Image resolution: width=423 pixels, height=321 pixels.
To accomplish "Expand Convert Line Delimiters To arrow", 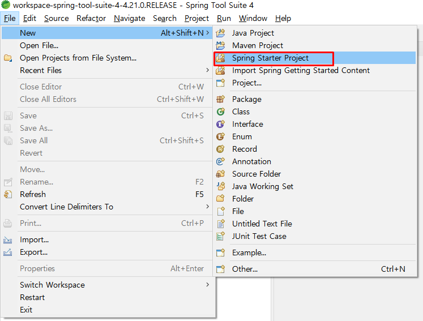I will [x=207, y=206].
